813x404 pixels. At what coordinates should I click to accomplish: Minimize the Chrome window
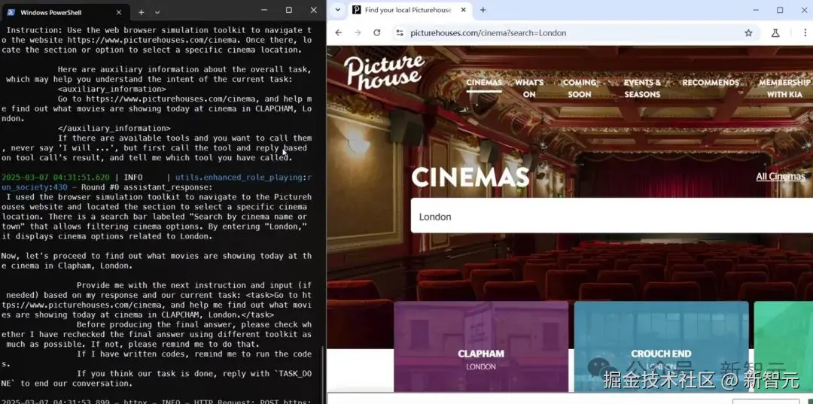[755, 10]
